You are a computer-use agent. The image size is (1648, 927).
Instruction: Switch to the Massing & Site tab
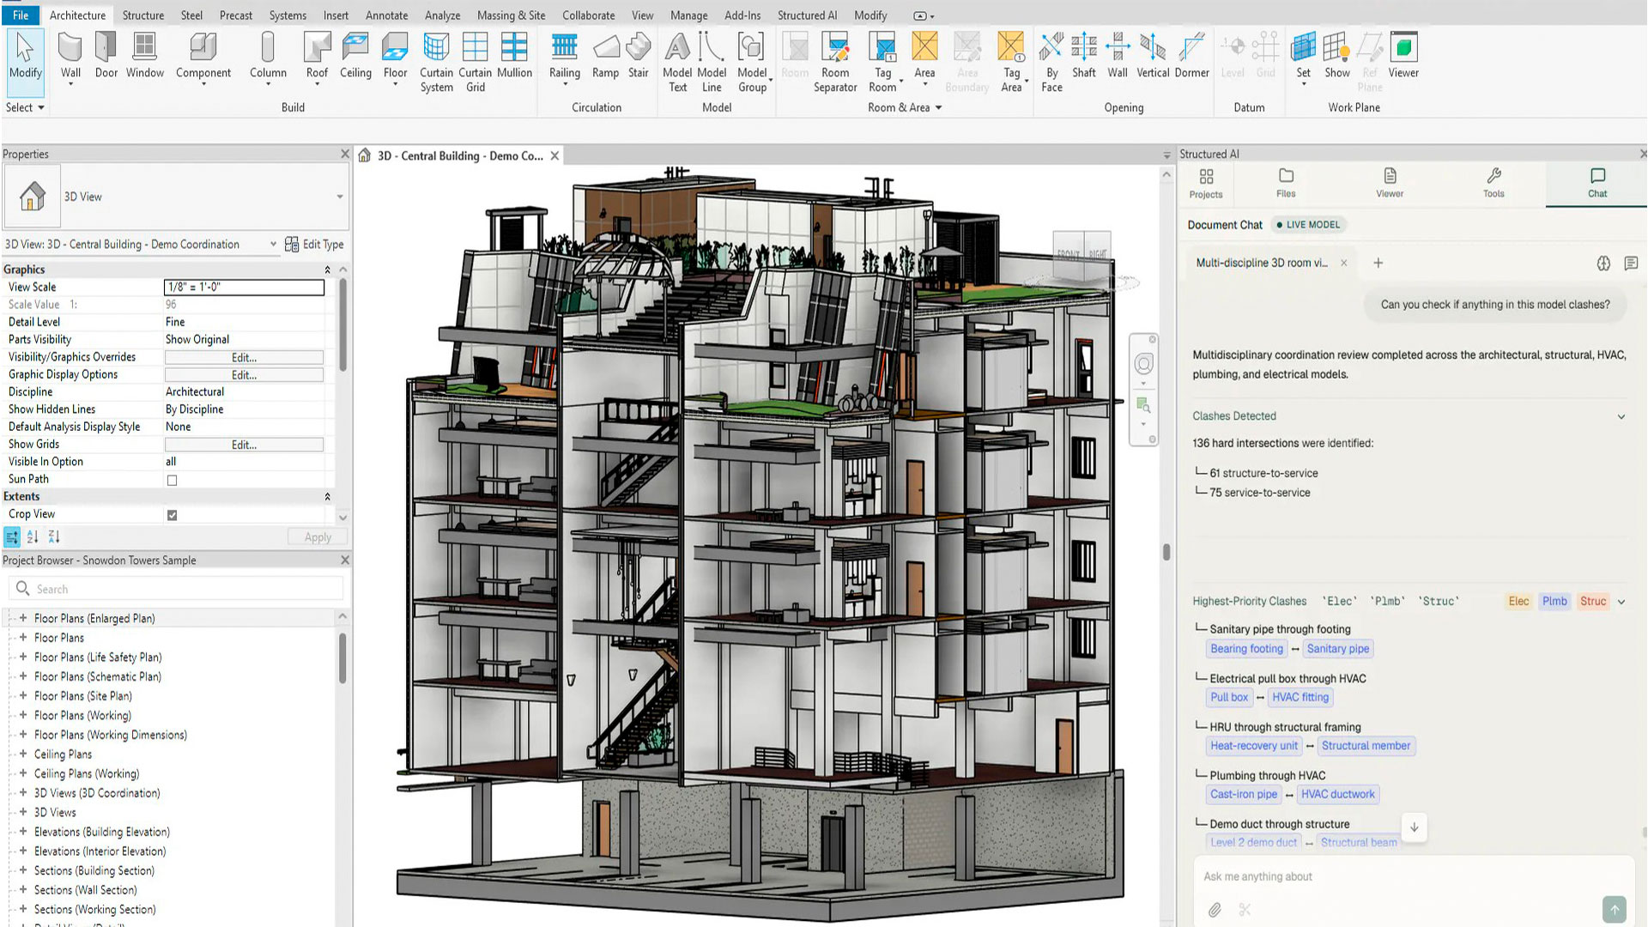(x=511, y=15)
